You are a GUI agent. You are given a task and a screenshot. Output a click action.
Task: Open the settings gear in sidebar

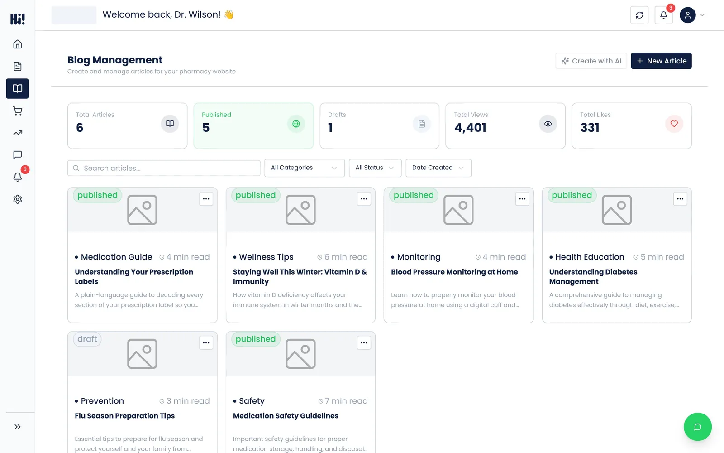17,199
